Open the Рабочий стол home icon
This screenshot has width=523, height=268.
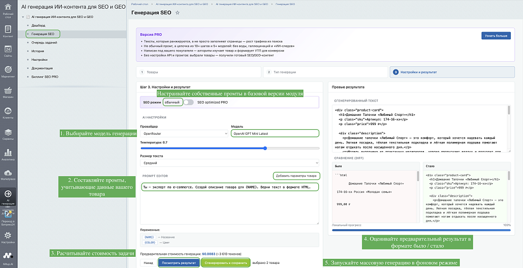pos(8,7)
